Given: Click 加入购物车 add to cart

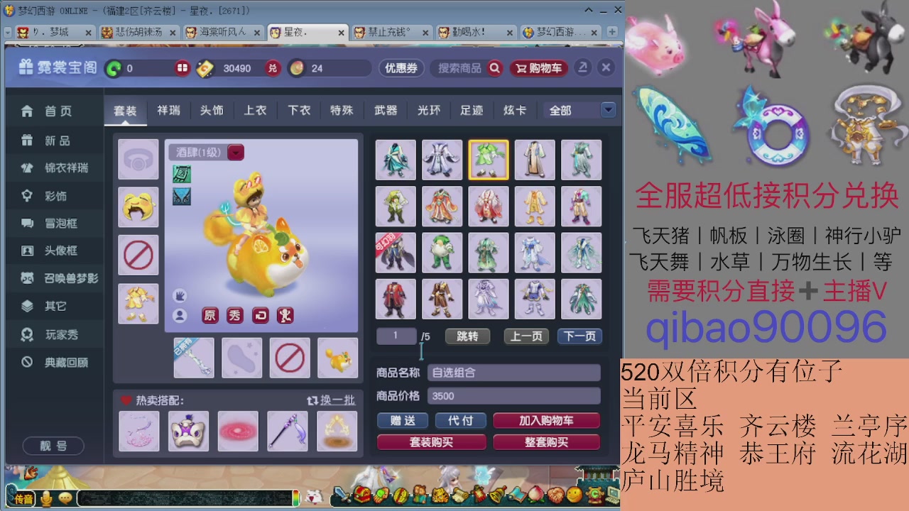Looking at the screenshot, I should click(x=546, y=421).
